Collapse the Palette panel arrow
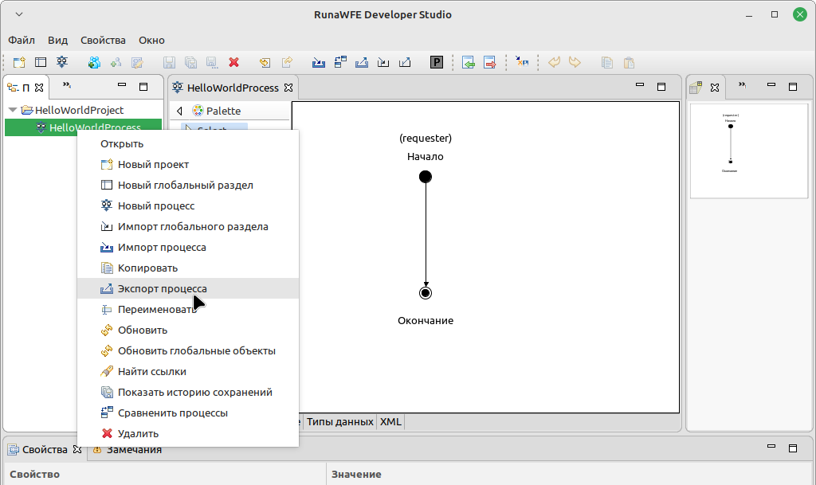Image resolution: width=816 pixels, height=485 pixels. point(179,111)
